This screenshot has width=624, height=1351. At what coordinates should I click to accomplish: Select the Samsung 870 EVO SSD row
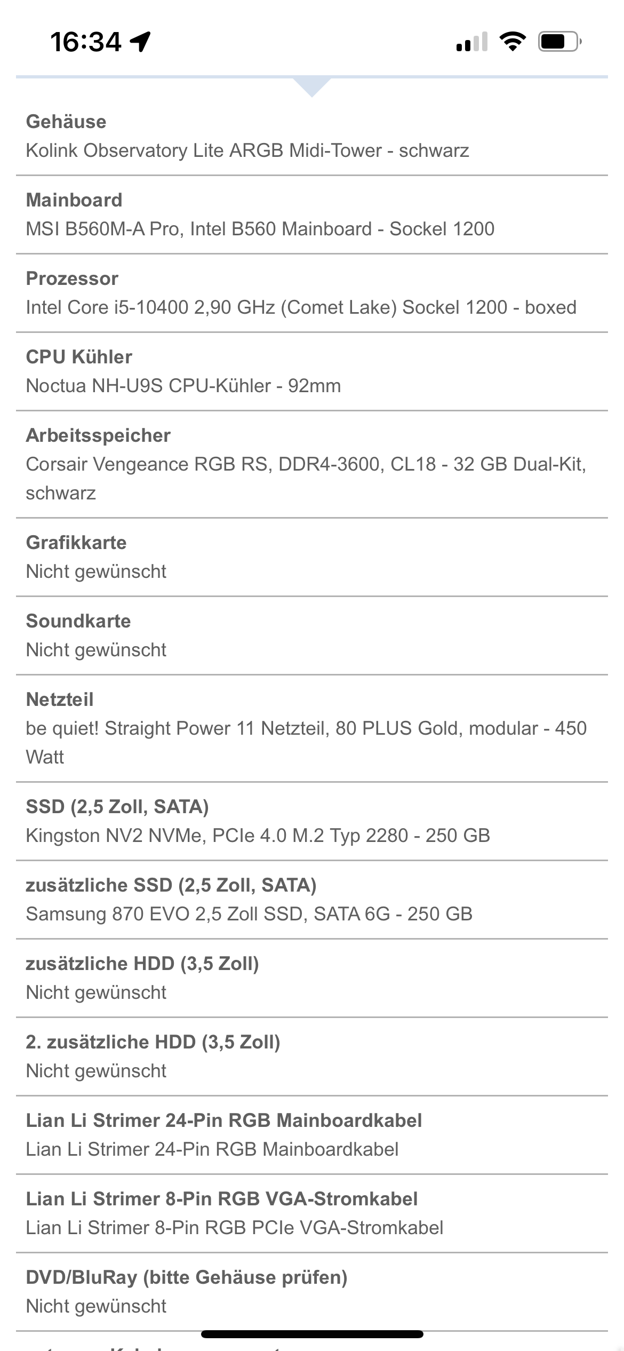click(312, 900)
